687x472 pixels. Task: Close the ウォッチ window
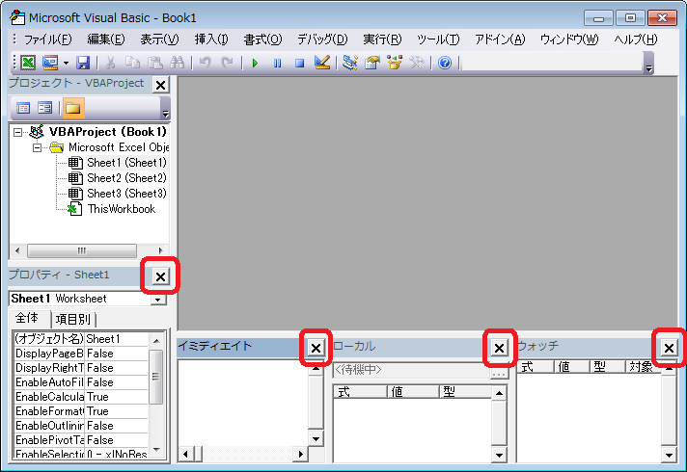[669, 348]
